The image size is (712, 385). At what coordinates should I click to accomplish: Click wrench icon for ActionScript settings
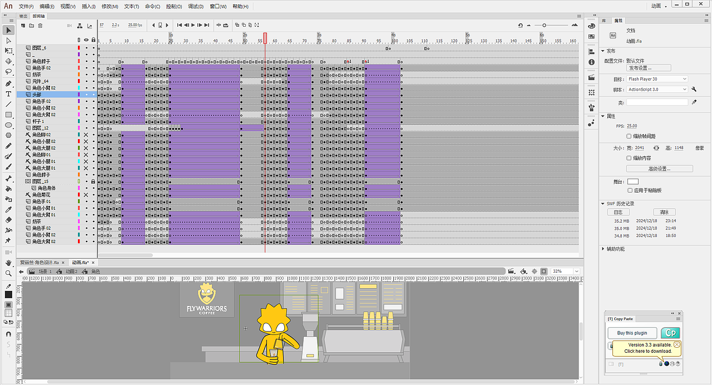pyautogui.click(x=694, y=89)
